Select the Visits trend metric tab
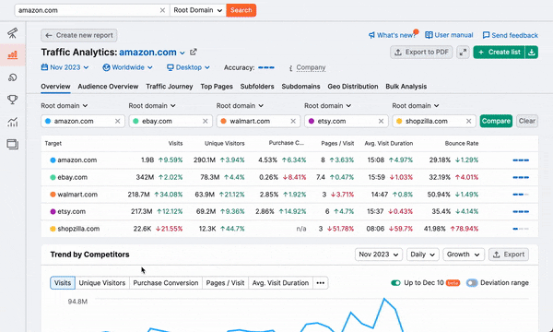 (63, 283)
